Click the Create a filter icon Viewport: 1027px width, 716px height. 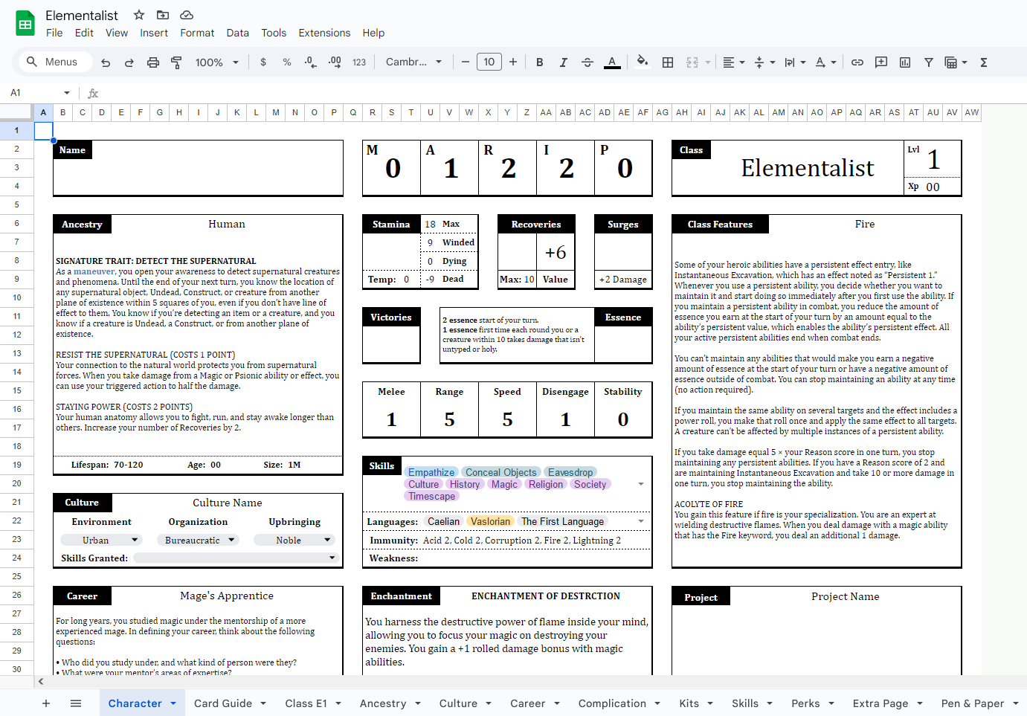point(929,62)
